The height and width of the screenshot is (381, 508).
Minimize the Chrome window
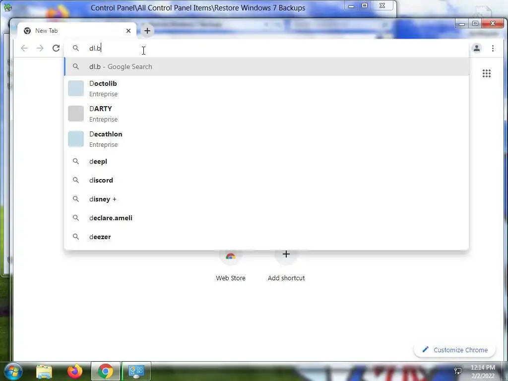point(462,23)
